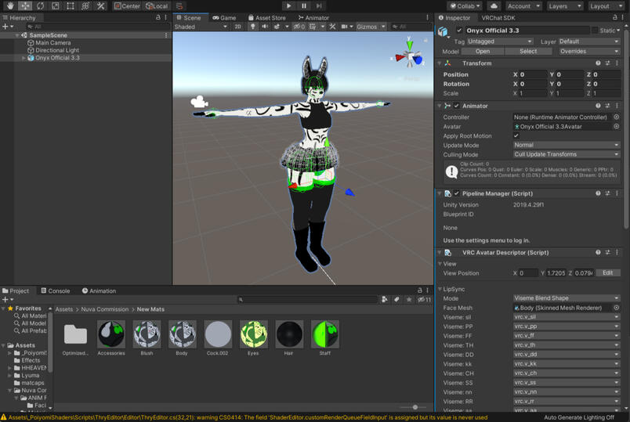Viewport: 630px width, 422px height.
Task: Open the Layers dropdown
Action: [564, 5]
